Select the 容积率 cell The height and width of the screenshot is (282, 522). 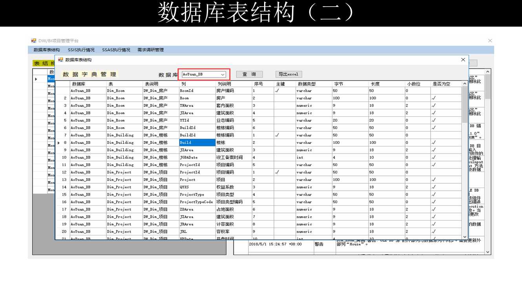[234, 232]
